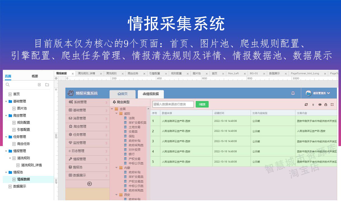Viewport: 341px width, 207px height.
Task: Collapse the 全国 node in crawler type tree
Action: click(x=112, y=109)
